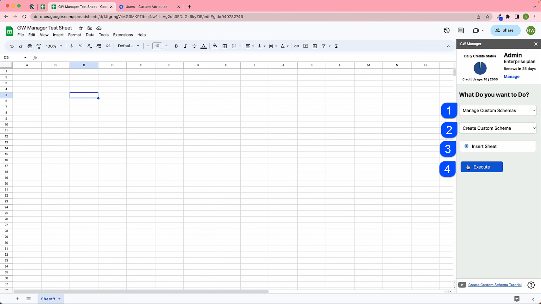Format as percent icon

pos(80,46)
